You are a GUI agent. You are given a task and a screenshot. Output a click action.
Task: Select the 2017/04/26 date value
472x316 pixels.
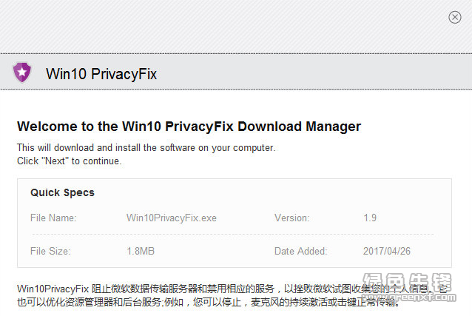[386, 251]
